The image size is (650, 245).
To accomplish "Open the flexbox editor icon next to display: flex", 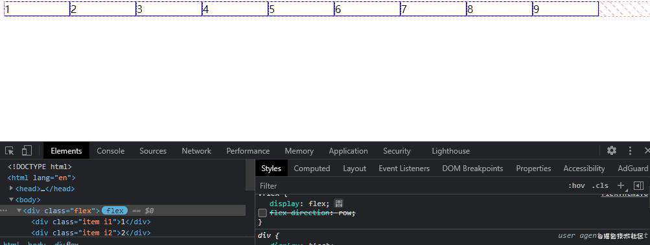I will 339,203.
